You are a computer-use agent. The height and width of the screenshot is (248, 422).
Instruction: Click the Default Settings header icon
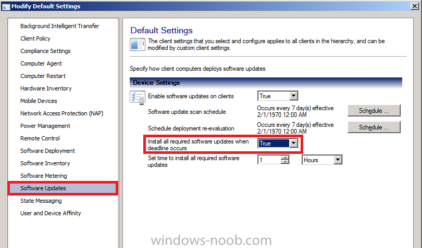(138, 45)
